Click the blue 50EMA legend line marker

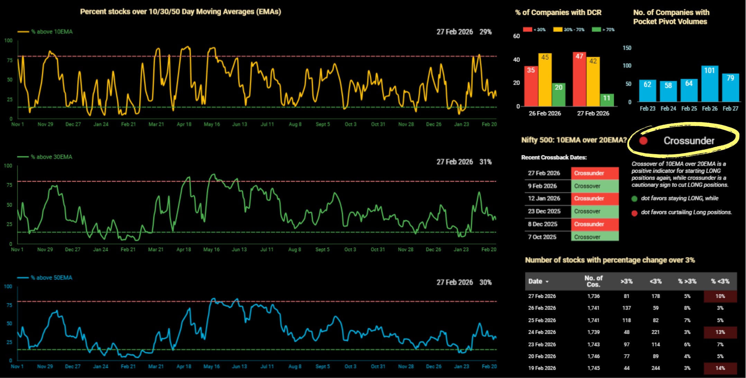(x=23, y=278)
